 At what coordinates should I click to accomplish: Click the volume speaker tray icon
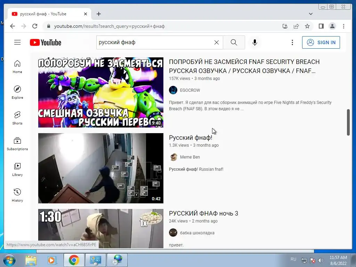click(x=321, y=260)
